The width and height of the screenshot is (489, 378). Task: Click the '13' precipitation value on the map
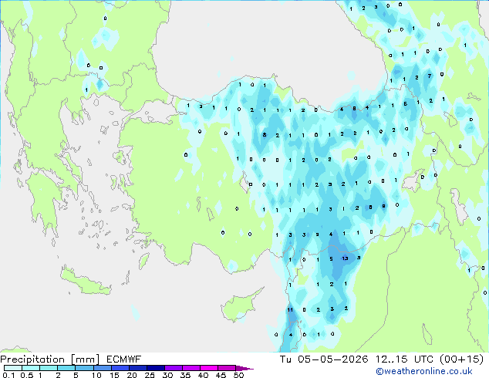[x=345, y=258]
